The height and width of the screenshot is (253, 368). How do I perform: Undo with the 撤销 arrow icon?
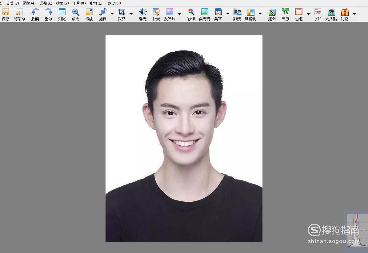[x=35, y=14]
